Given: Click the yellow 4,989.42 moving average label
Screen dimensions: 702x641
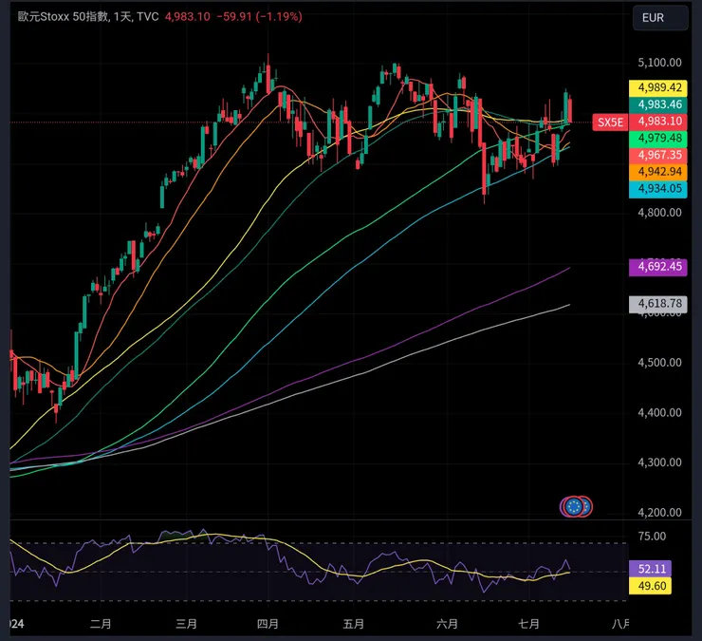Looking at the screenshot, I should point(659,87).
